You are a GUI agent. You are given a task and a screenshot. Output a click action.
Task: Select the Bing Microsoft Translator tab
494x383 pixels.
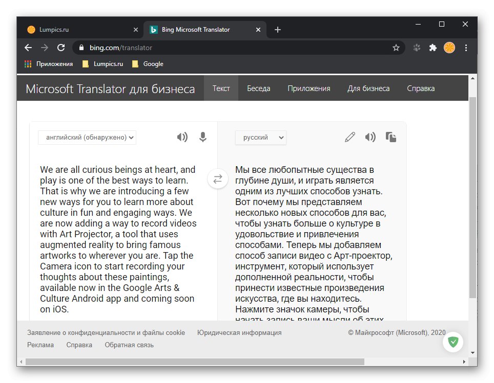205,30
